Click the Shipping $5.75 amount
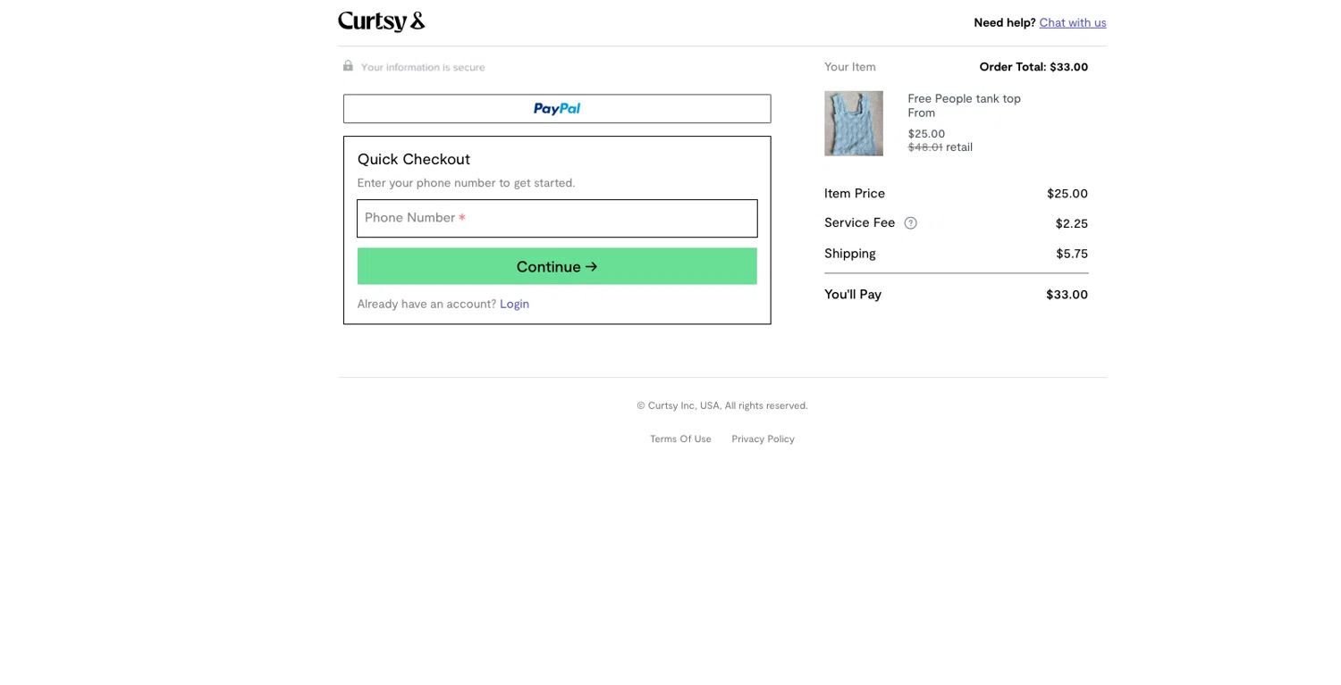Image resolution: width=1341 pixels, height=685 pixels. pos(1072,254)
